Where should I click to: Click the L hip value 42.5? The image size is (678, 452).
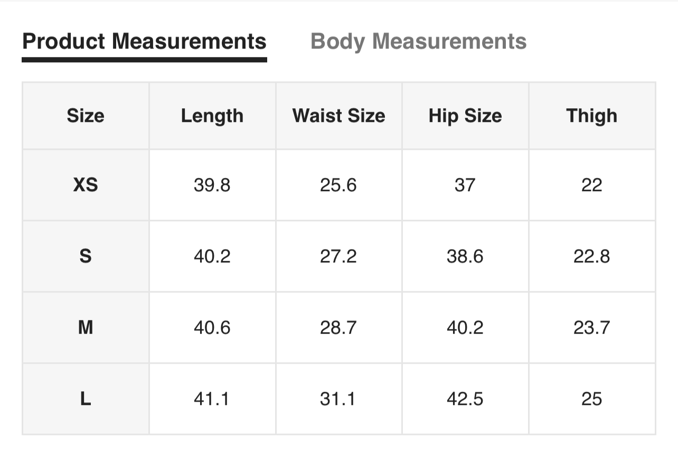point(465,399)
